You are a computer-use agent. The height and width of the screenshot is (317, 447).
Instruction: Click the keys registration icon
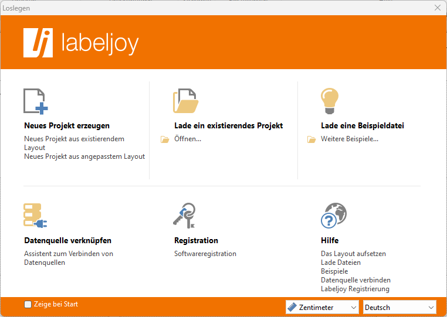[184, 215]
